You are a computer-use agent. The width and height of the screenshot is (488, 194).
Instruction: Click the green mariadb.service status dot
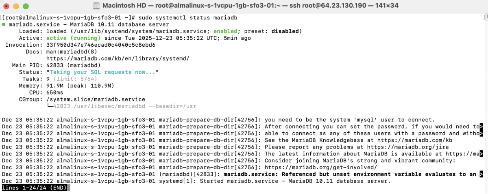click(4, 25)
